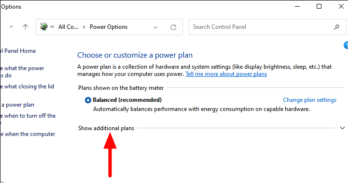The image size is (348, 183).
Task: Click the Refresh icon in address bar
Action: pyautogui.click(x=173, y=27)
